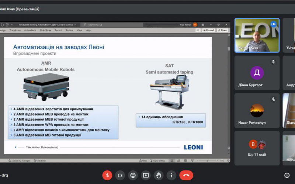Screen dimensions: 295x184
Task: Open Review tab in PowerPoint ribbon
Action: [x=69, y=30]
